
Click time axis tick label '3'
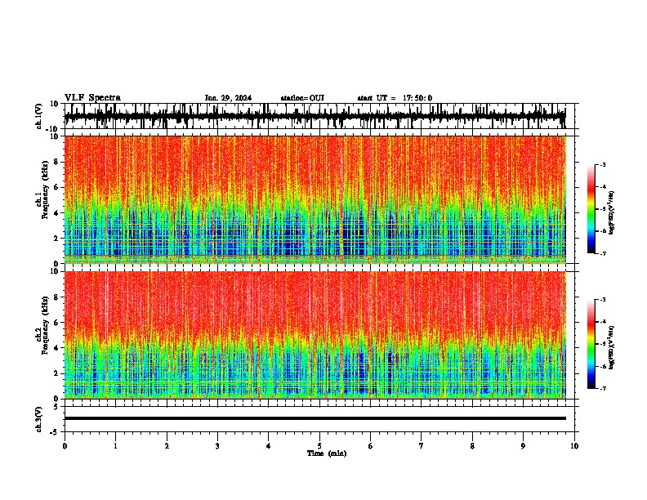pyautogui.click(x=217, y=446)
